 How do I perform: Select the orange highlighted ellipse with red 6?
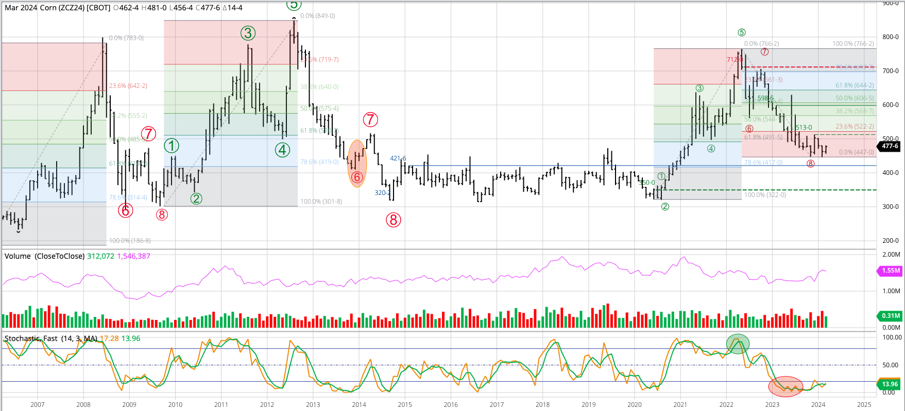coord(357,164)
